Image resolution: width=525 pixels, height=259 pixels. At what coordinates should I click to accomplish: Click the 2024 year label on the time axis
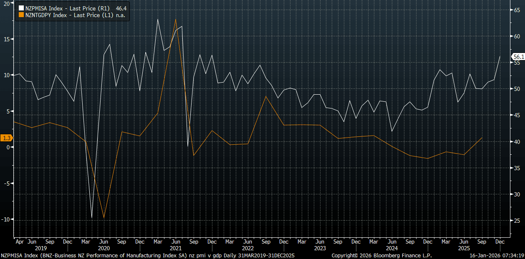(x=391, y=248)
